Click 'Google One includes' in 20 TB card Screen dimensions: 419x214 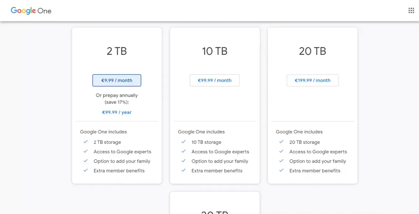(299, 132)
